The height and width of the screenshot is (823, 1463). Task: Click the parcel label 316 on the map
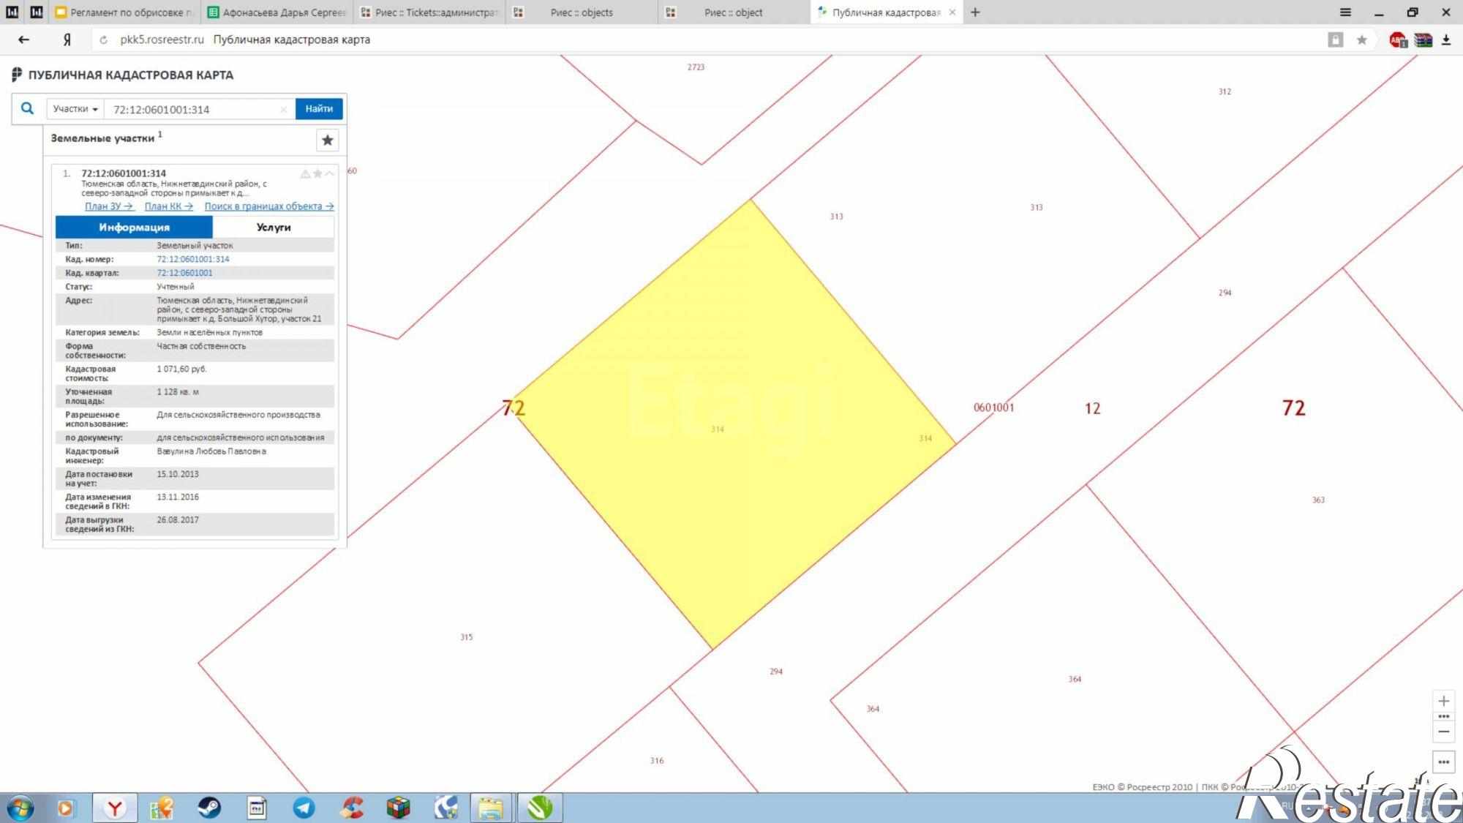657,761
